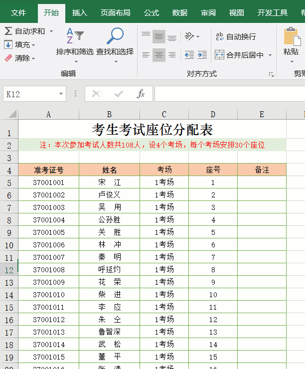Click the text orientation icon
Viewport: 305px width, 369px height.
click(x=189, y=36)
